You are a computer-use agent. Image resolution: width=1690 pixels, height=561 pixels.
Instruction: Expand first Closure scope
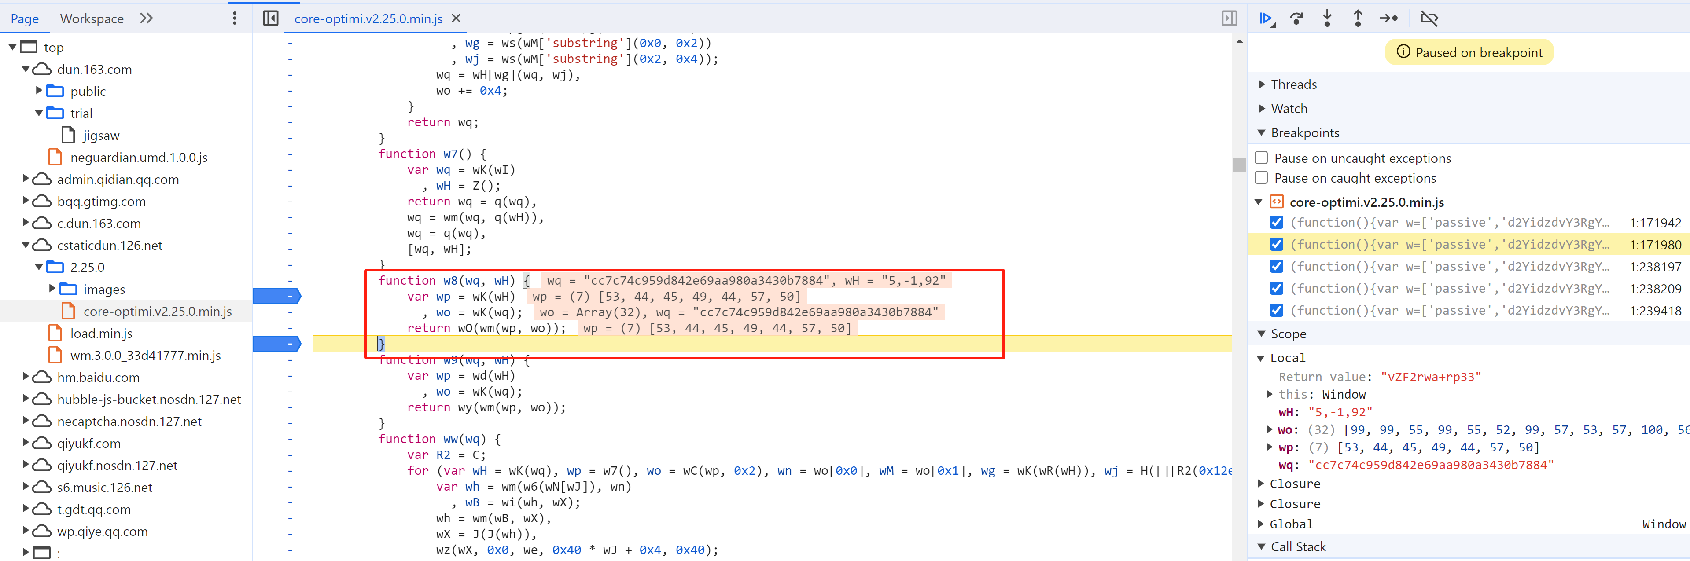pyautogui.click(x=1260, y=484)
